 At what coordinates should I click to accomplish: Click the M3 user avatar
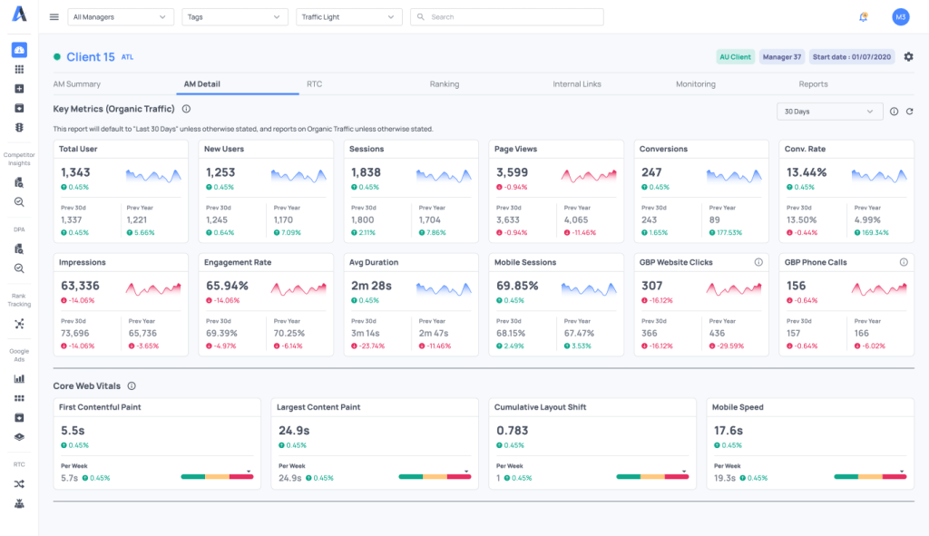tap(900, 17)
